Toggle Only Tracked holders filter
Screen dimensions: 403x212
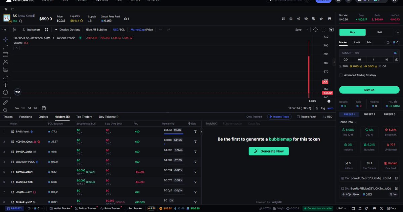click(254, 117)
